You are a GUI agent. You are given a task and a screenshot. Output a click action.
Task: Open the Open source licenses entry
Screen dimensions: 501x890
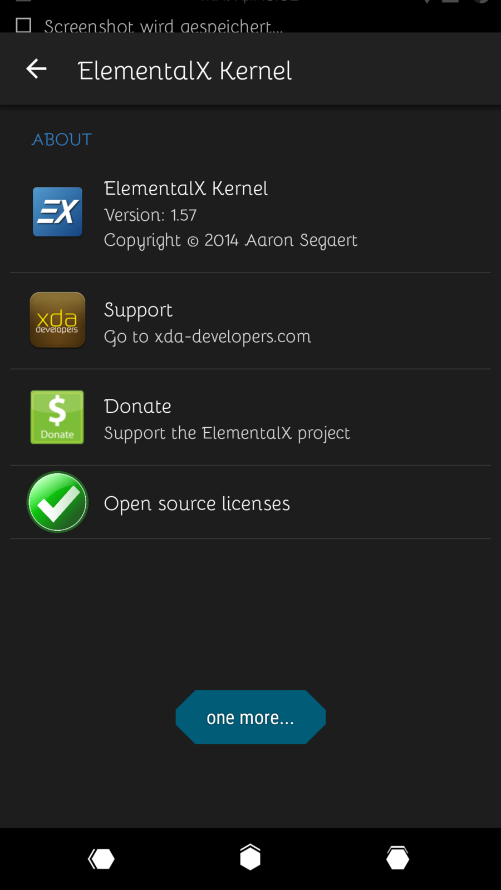(x=197, y=503)
